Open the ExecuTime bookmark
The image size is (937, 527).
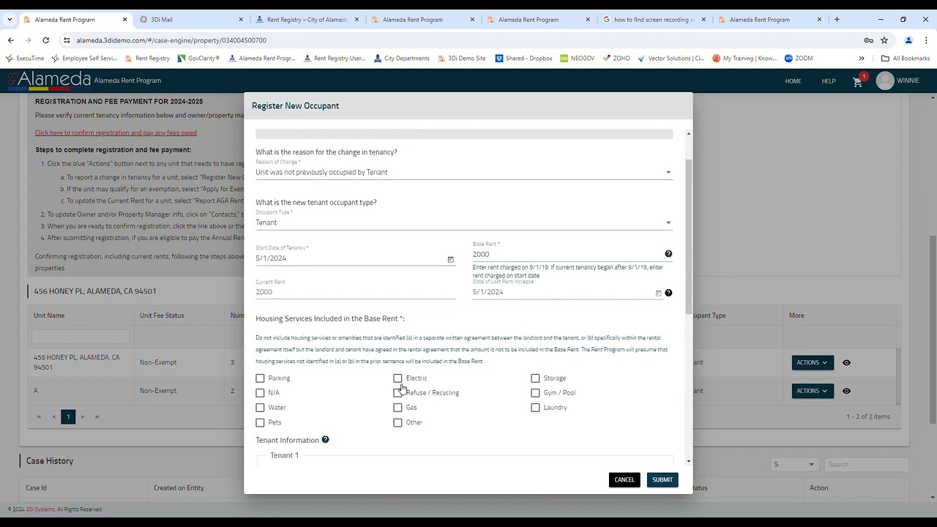pos(26,59)
